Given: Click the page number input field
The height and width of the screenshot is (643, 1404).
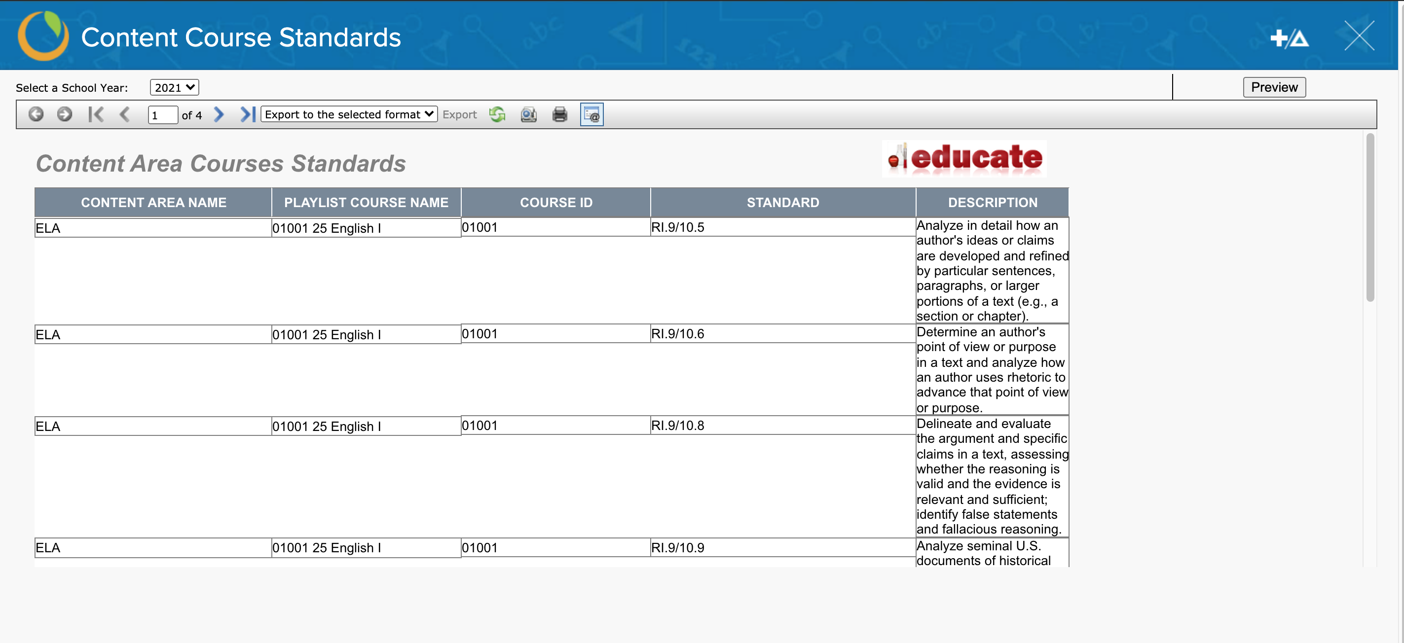Looking at the screenshot, I should pos(162,115).
